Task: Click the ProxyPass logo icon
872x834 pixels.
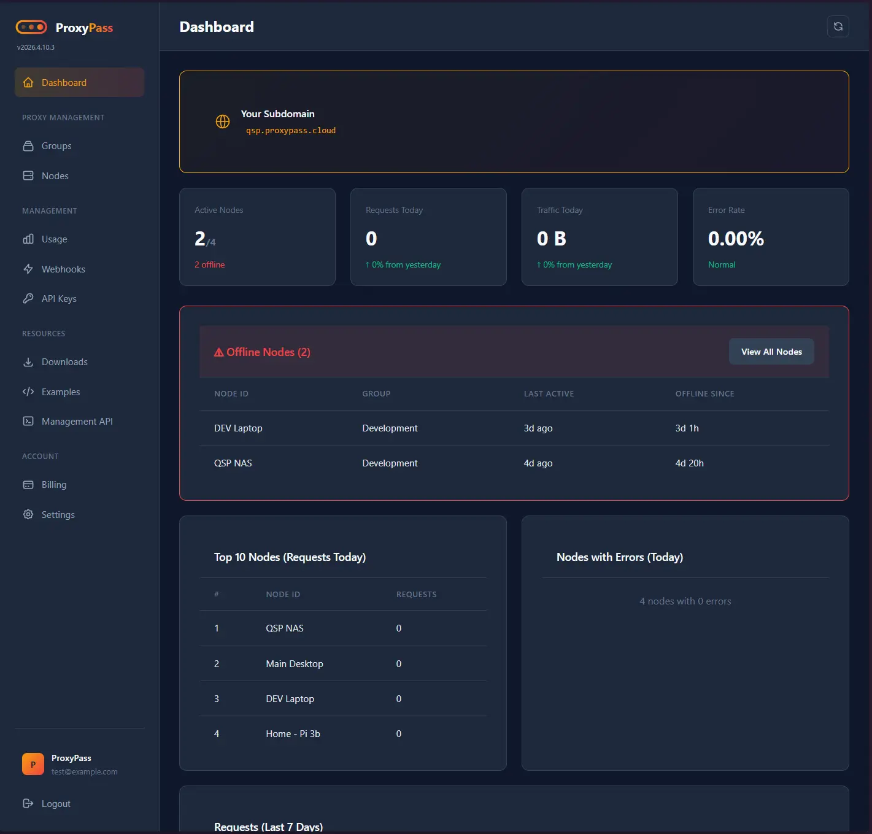Action: pyautogui.click(x=31, y=27)
